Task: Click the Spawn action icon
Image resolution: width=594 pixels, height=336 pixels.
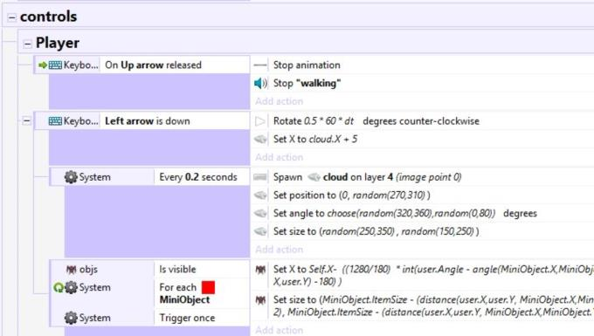Action: pos(260,177)
